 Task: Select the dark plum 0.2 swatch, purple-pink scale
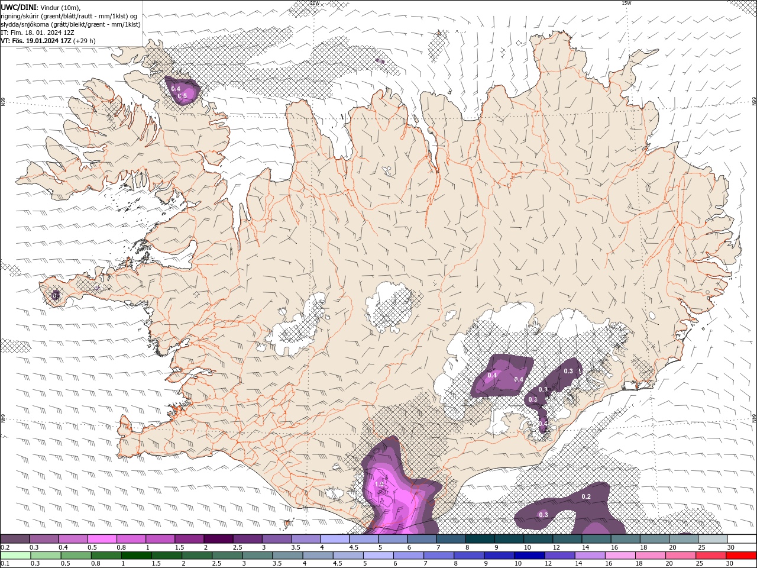coord(15,539)
